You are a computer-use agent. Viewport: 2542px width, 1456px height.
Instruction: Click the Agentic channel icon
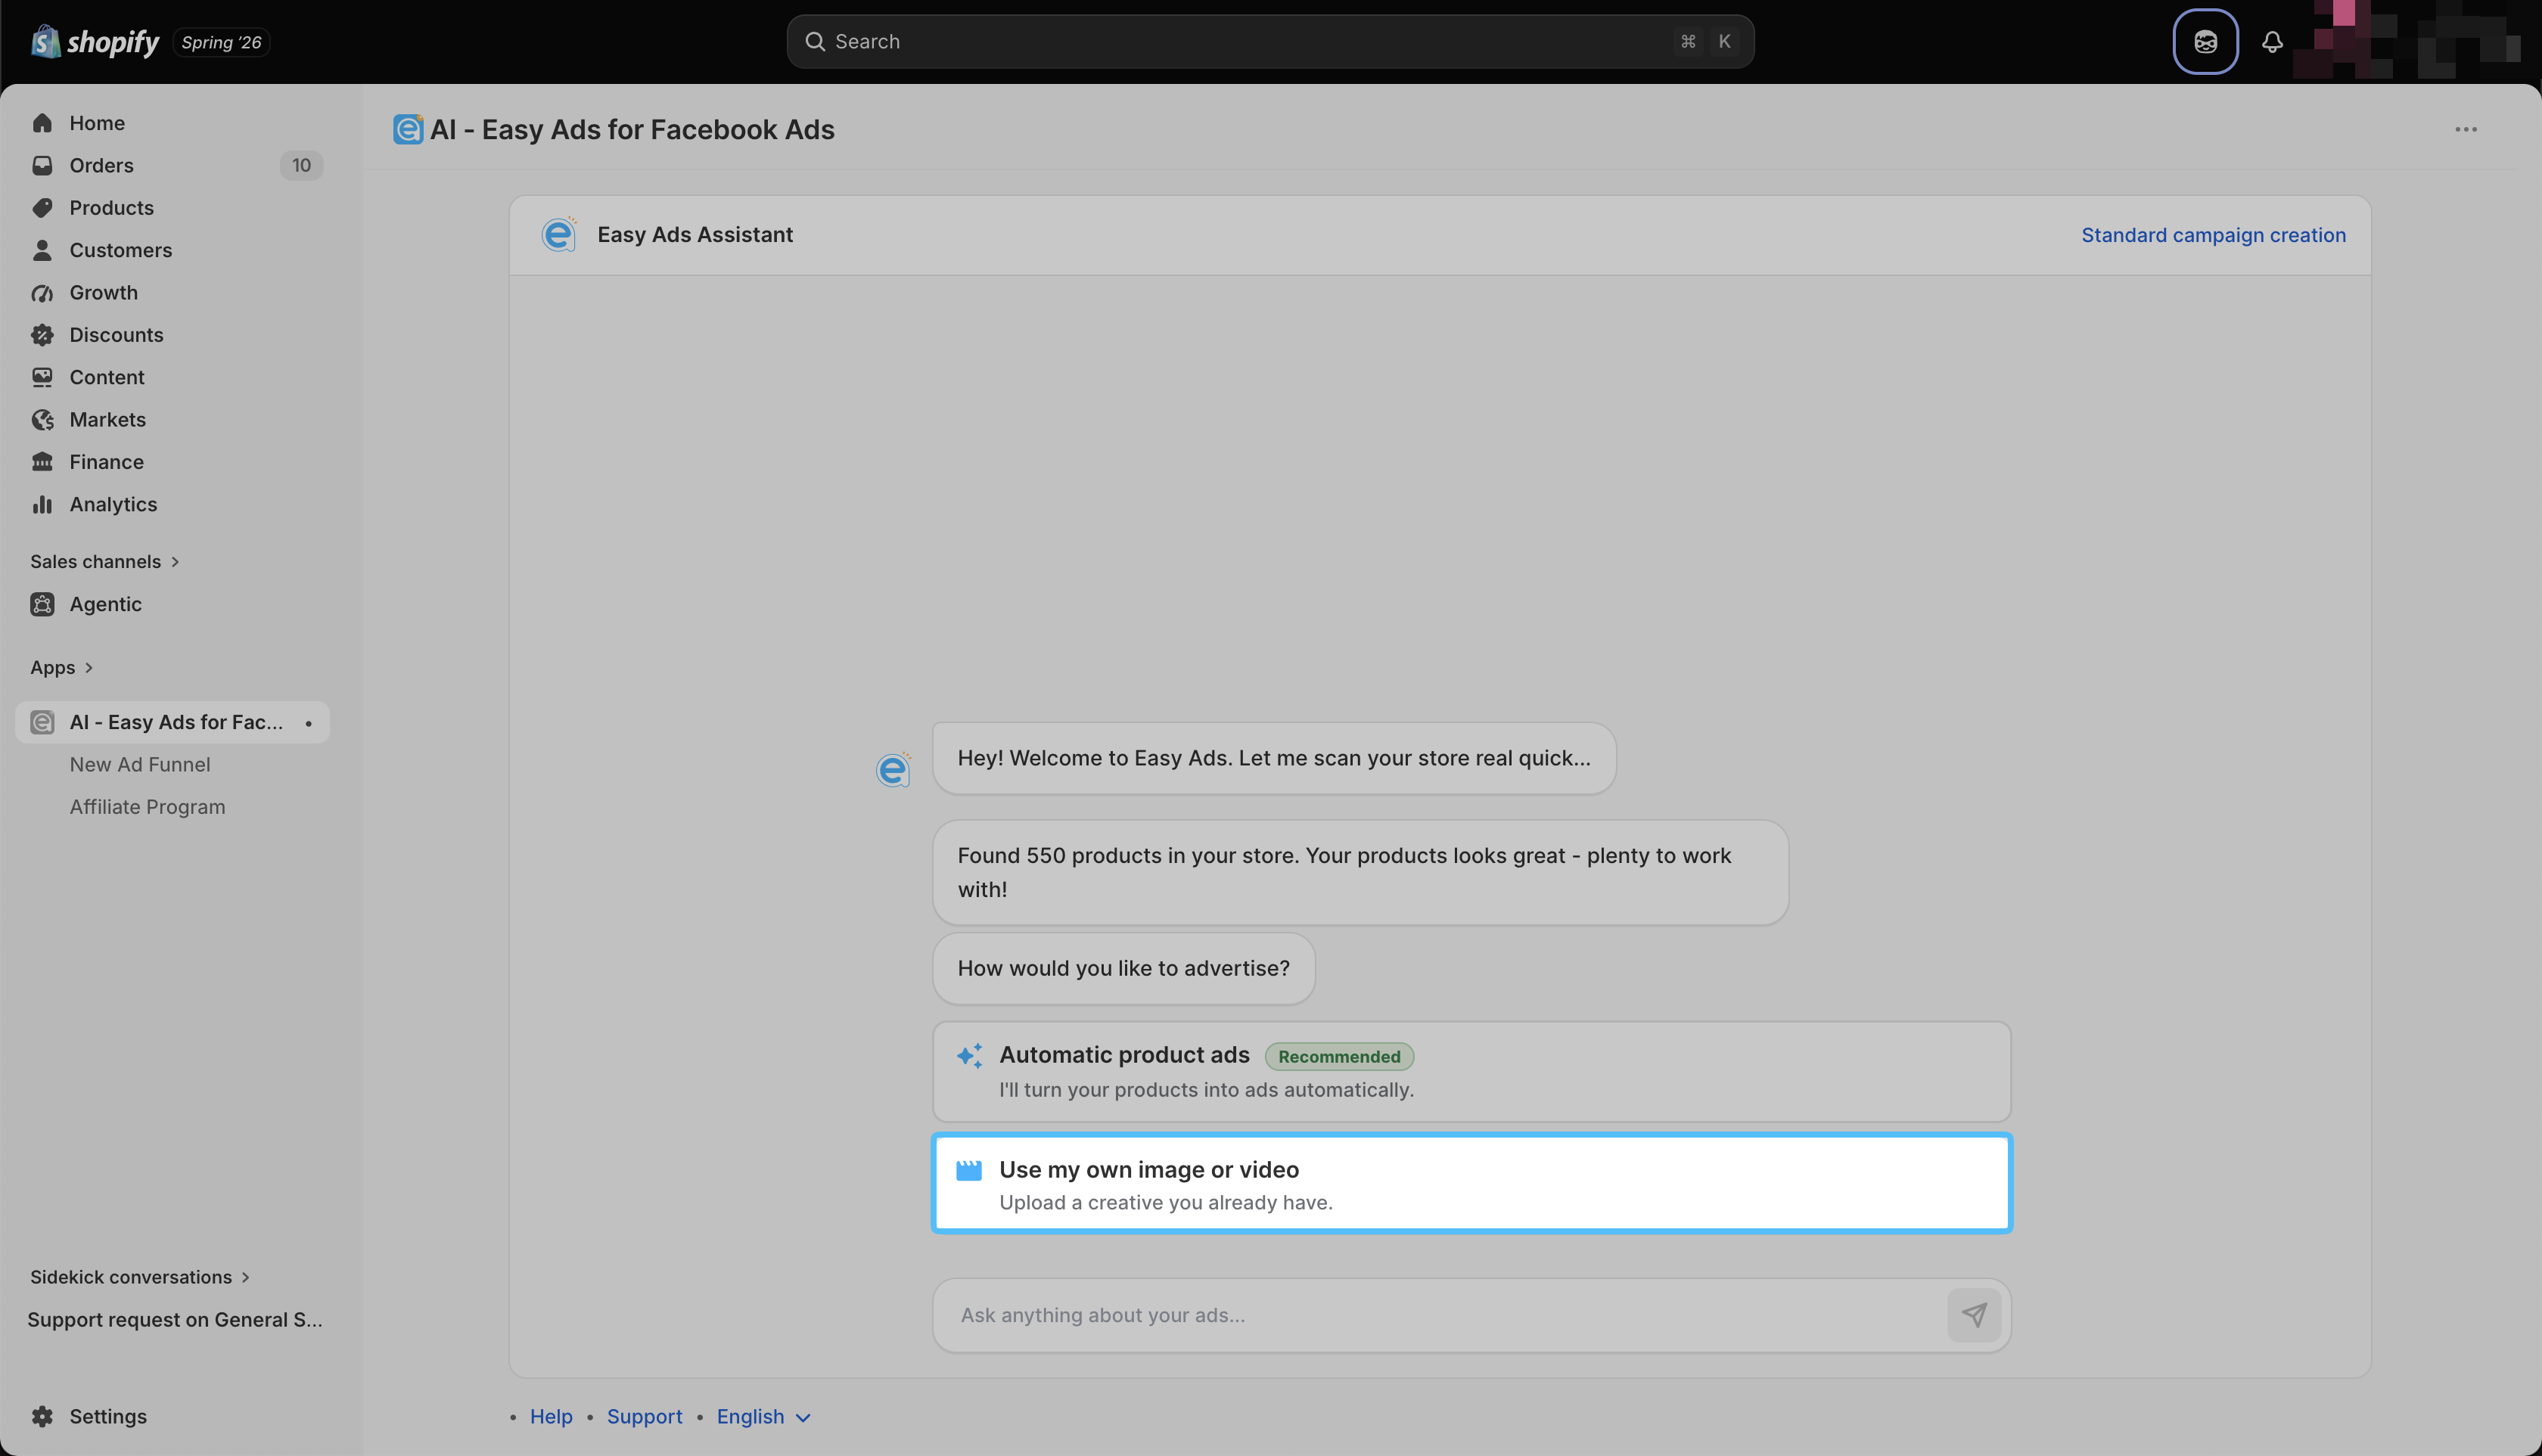pos(42,604)
